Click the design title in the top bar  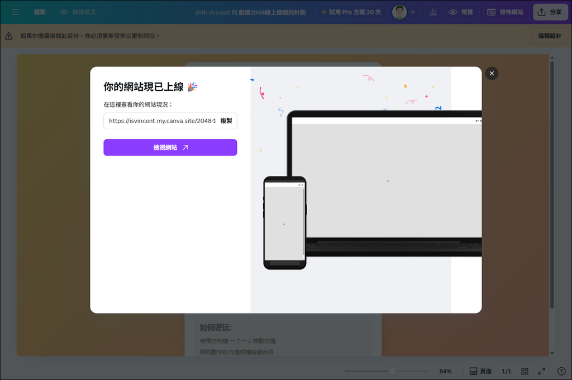tap(250, 12)
